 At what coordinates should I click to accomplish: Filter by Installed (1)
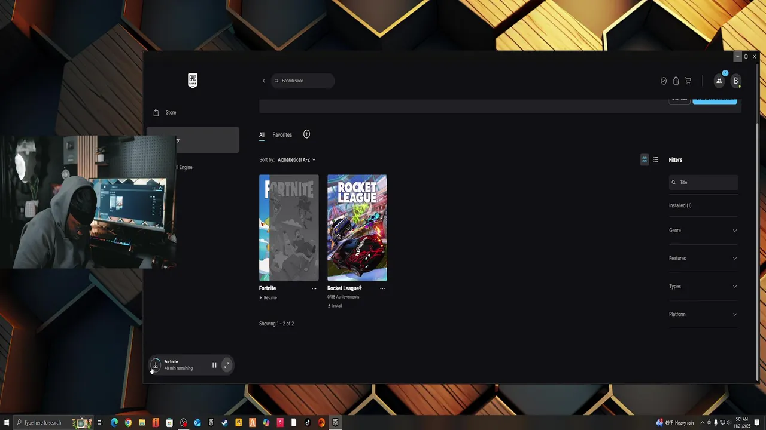(680, 205)
